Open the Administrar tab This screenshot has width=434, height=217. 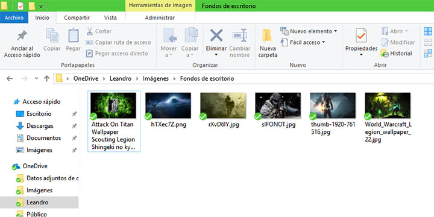click(160, 17)
